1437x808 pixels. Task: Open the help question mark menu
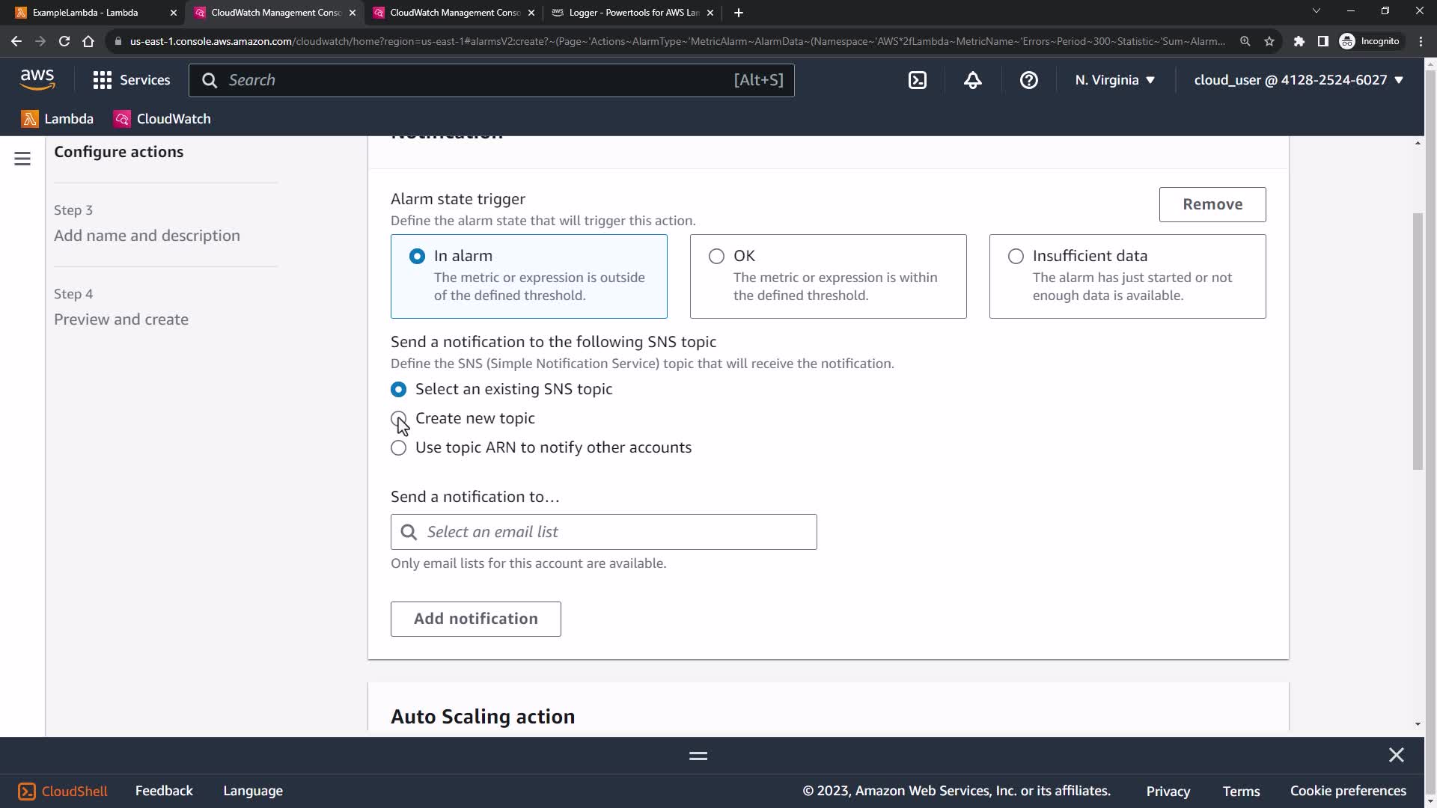click(1028, 80)
